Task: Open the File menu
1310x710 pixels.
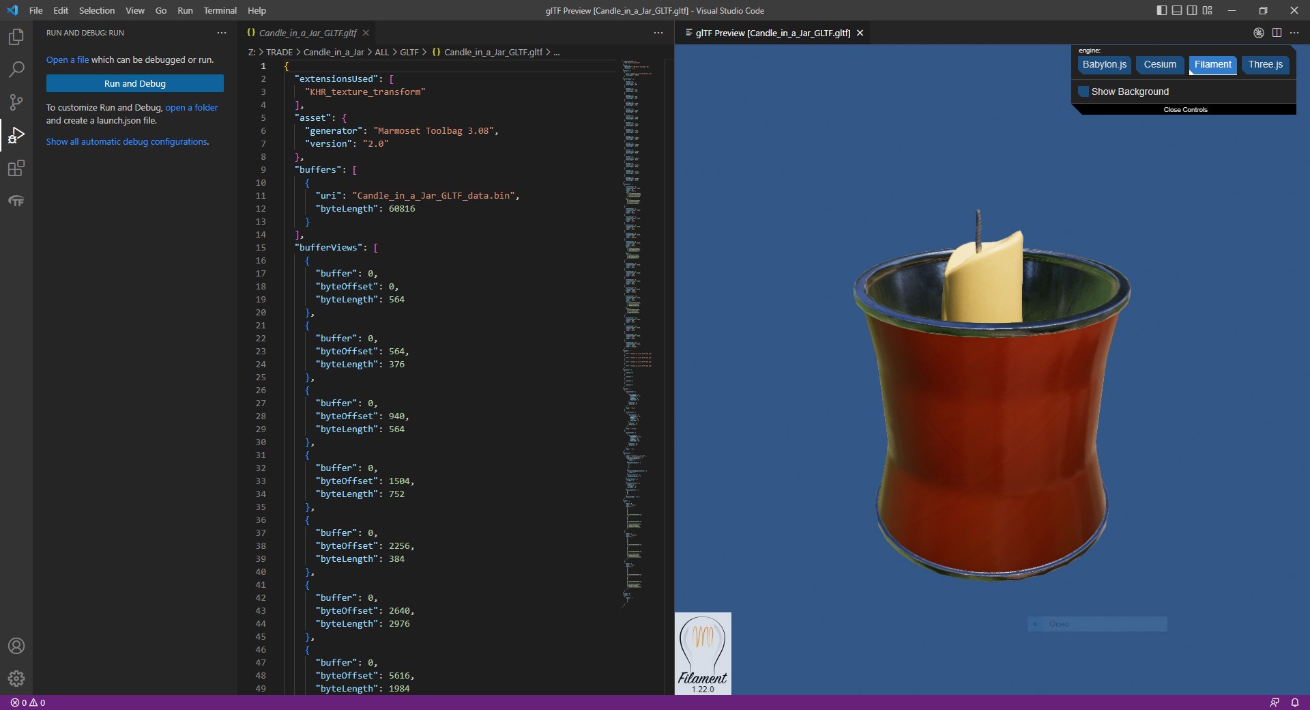Action: (x=36, y=10)
